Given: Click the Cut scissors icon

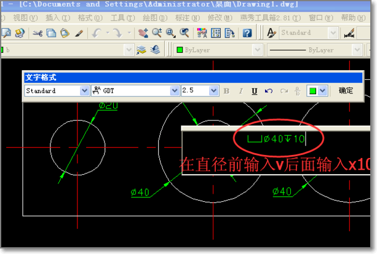Looking at the screenshot, I should tap(38, 33).
